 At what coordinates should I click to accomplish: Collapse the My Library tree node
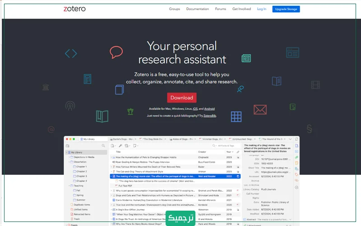[x=66, y=152]
